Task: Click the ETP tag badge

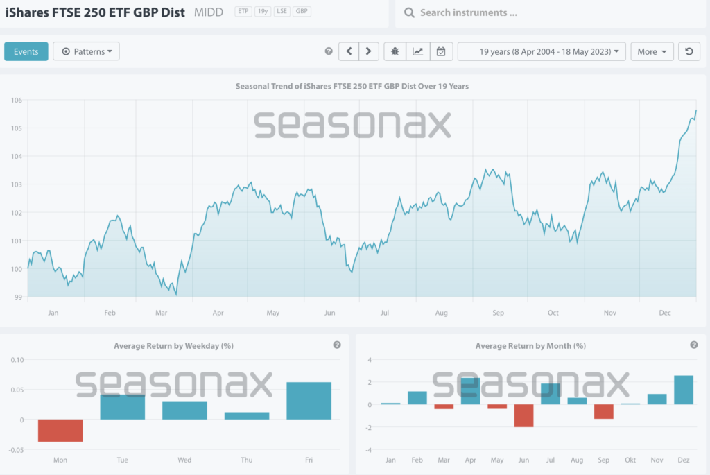Action: [x=243, y=12]
